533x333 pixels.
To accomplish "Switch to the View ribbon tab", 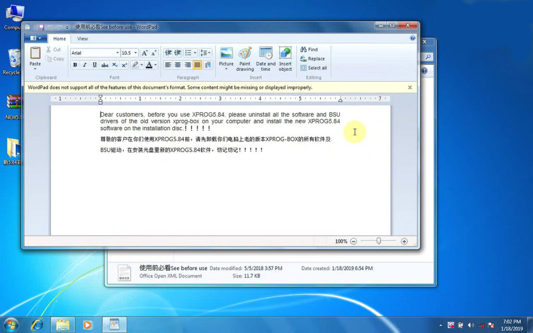I will 83,39.
